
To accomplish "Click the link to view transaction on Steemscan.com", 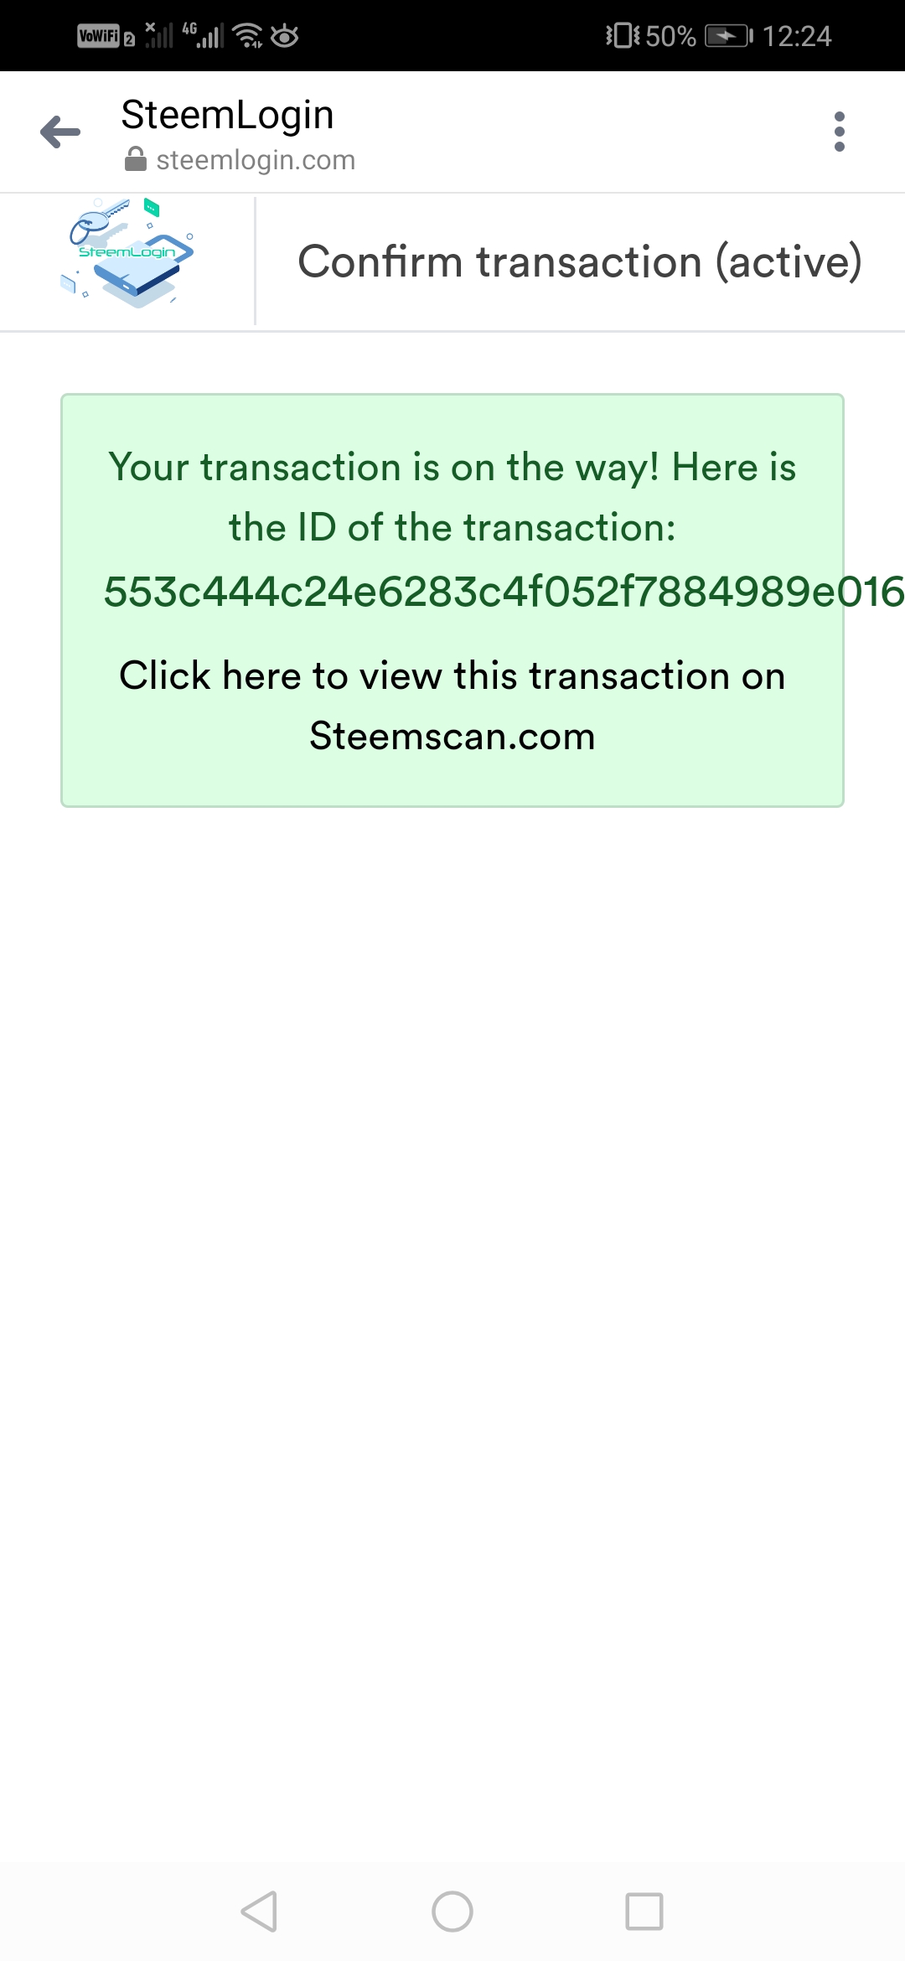I will (452, 706).
